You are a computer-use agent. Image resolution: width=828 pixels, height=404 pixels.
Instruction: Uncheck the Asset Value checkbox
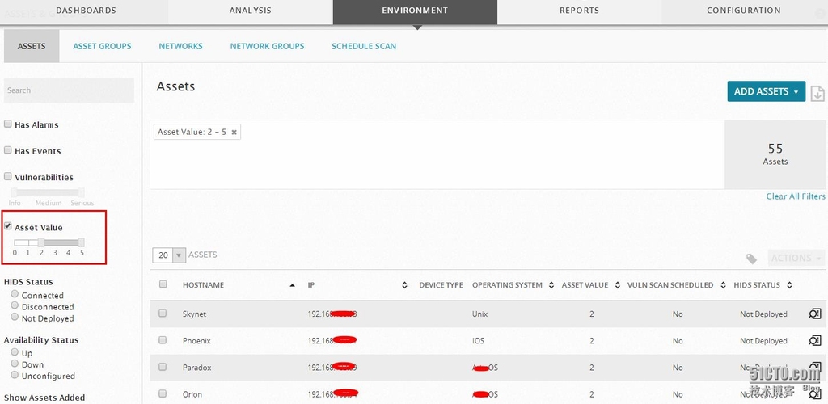8,226
